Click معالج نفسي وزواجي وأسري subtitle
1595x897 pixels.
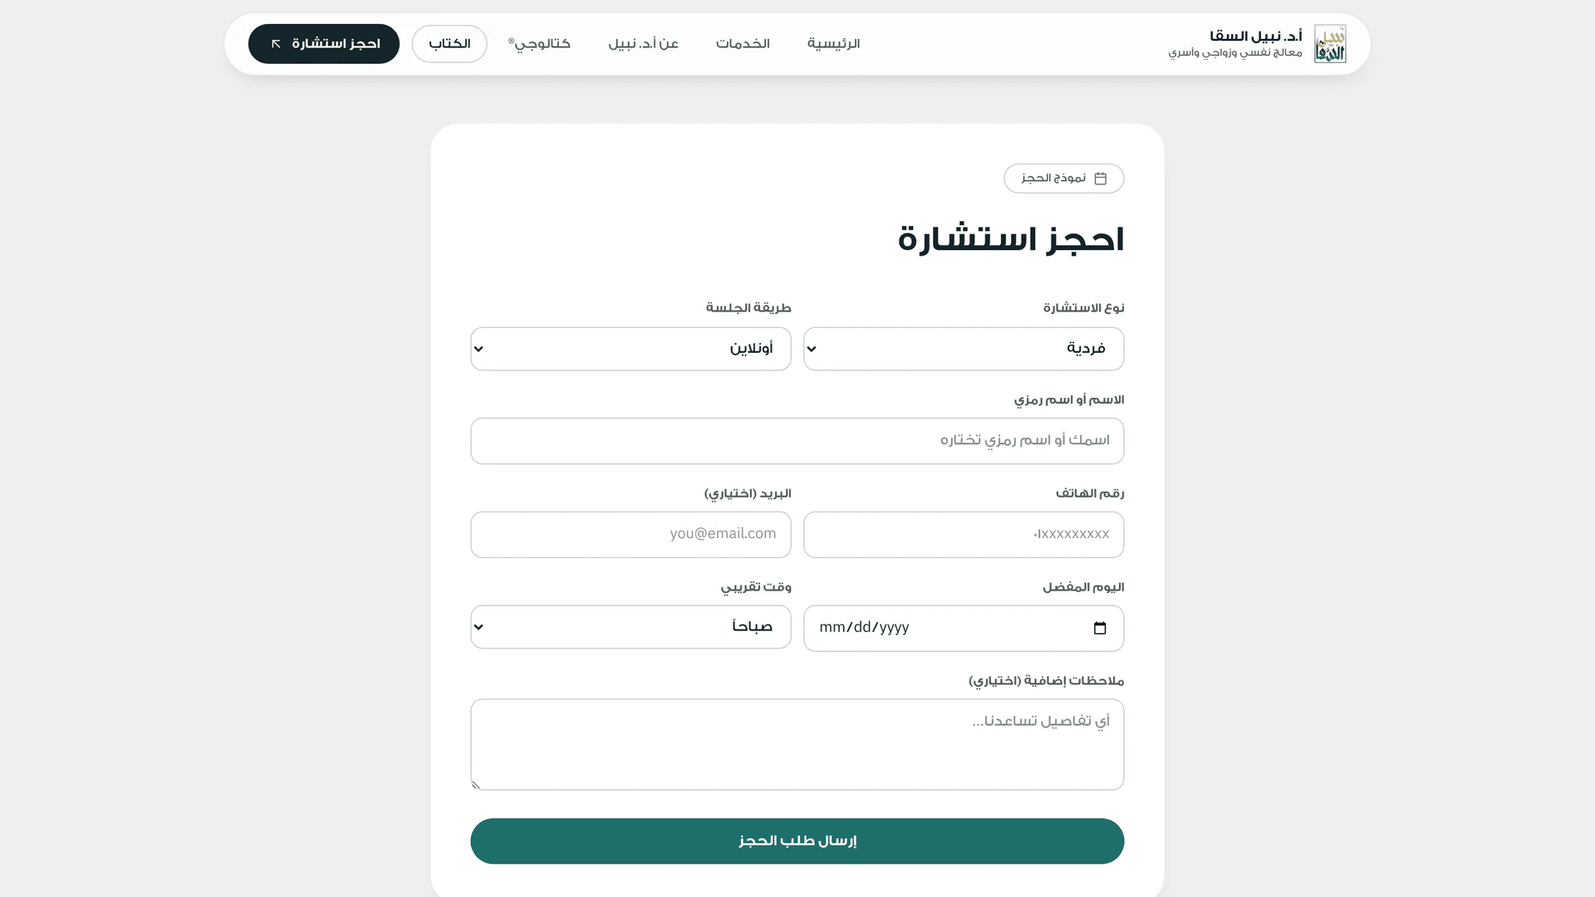point(1235,53)
